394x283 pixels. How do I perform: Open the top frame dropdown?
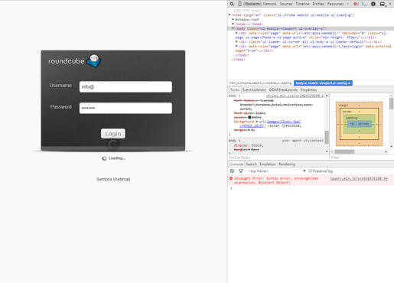pyautogui.click(x=277, y=171)
